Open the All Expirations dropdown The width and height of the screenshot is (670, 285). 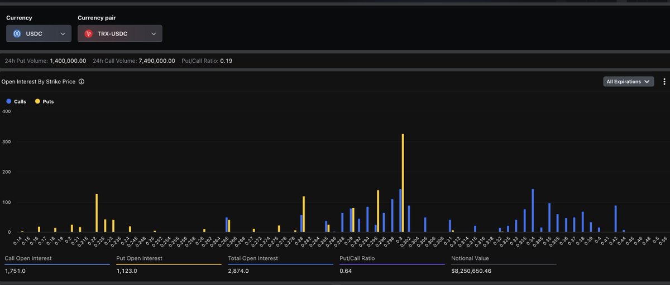coord(628,82)
